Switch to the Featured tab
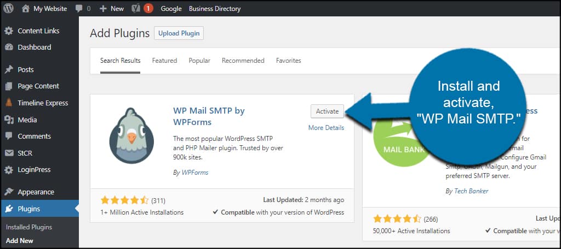 (164, 61)
